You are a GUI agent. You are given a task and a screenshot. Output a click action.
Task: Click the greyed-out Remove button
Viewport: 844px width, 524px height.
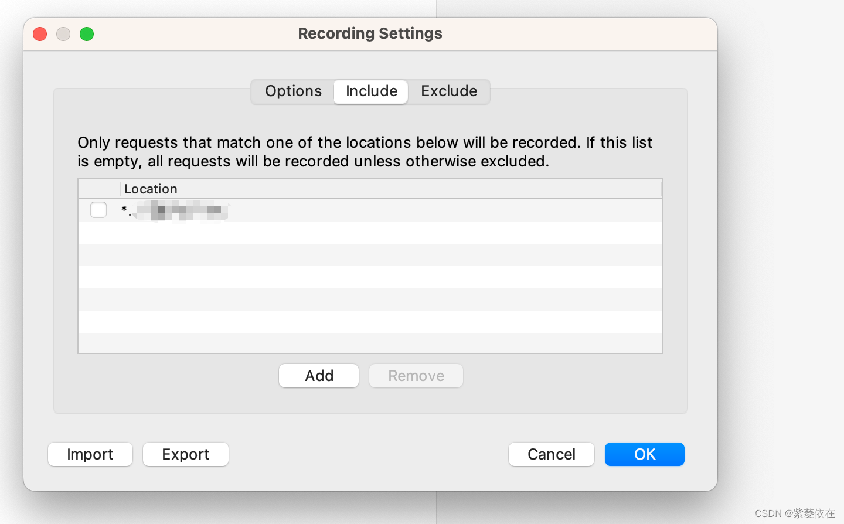[x=416, y=376]
